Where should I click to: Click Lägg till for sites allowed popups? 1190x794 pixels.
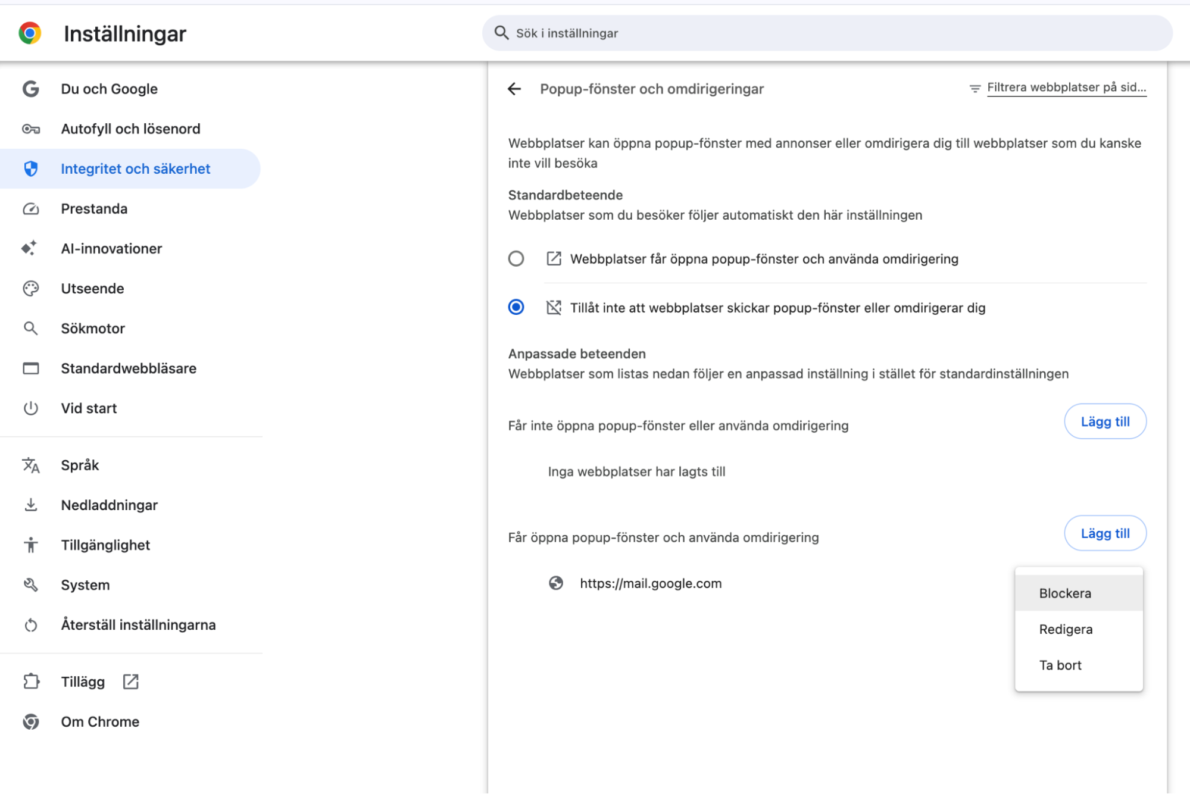1105,533
